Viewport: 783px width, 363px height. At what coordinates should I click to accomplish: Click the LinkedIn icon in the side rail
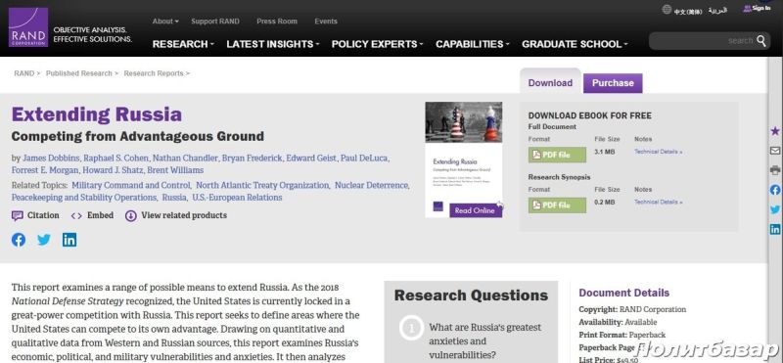pyautogui.click(x=775, y=229)
